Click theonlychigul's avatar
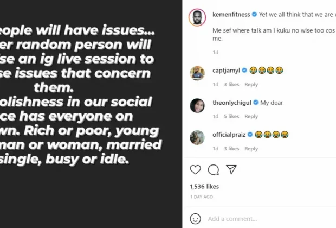This screenshot has height=228, width=336. pyautogui.click(x=197, y=105)
